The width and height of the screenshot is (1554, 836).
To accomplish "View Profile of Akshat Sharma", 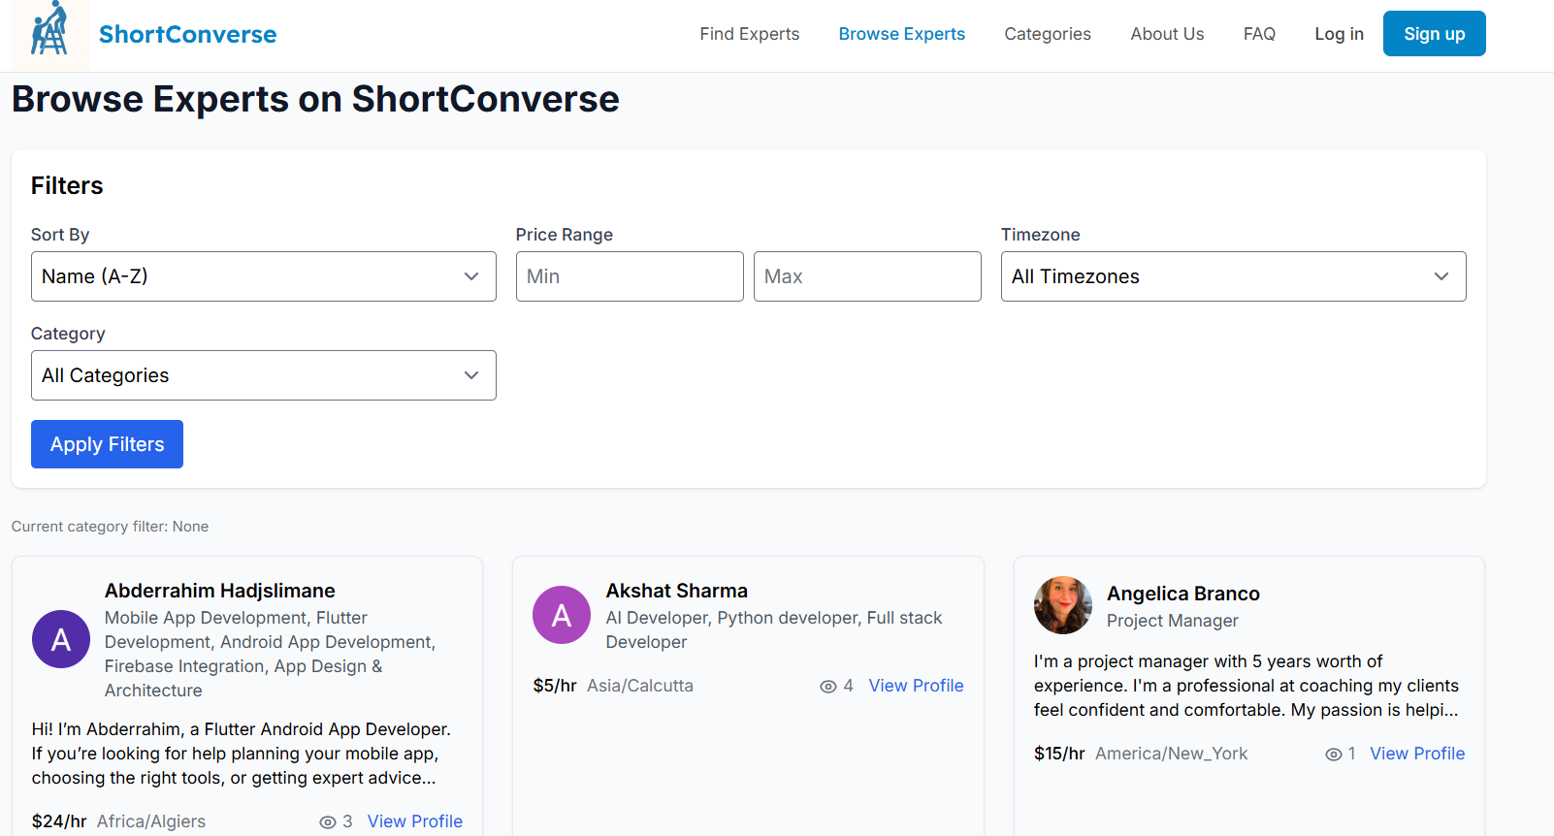I will (916, 686).
